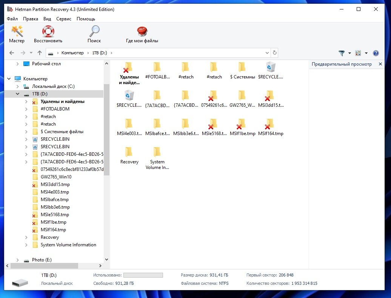The image size is (391, 298).
Task: Select the $ Системны folder icon
Action: click(x=242, y=71)
